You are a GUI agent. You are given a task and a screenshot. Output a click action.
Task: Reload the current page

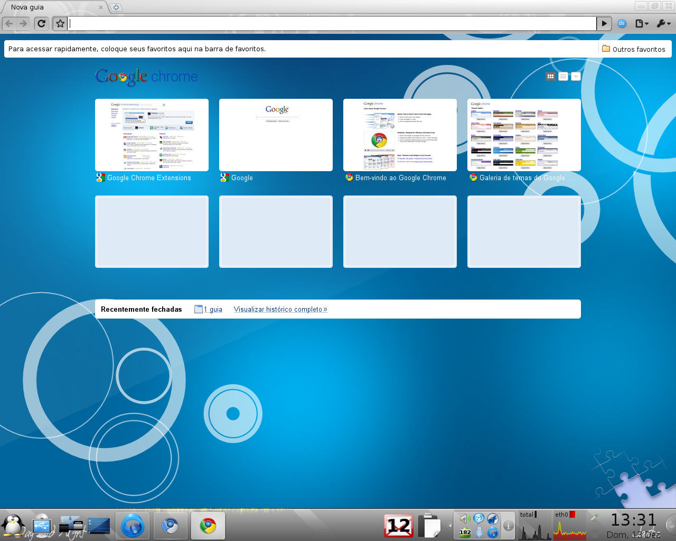tap(42, 23)
